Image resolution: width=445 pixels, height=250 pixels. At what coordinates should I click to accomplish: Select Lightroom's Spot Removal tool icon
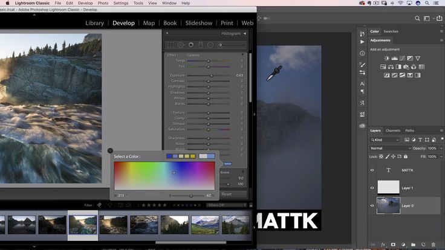tap(181, 45)
